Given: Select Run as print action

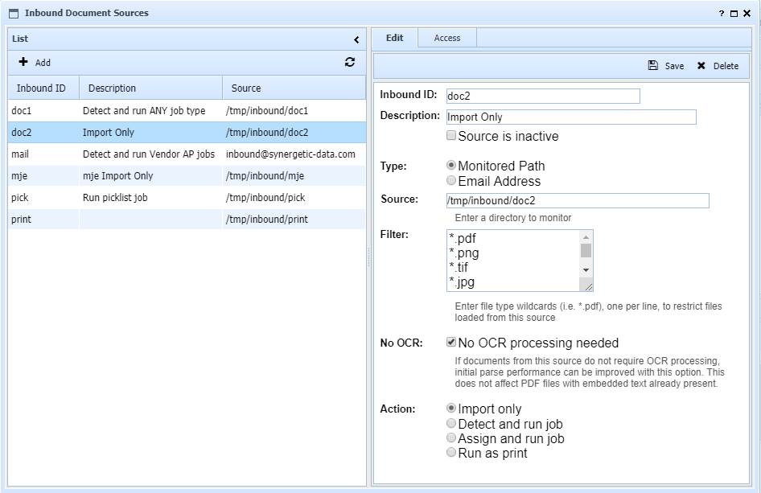Looking at the screenshot, I should [451, 453].
